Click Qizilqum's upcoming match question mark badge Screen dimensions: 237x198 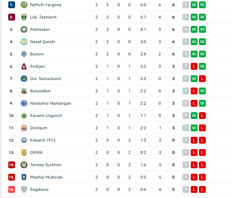point(186,128)
